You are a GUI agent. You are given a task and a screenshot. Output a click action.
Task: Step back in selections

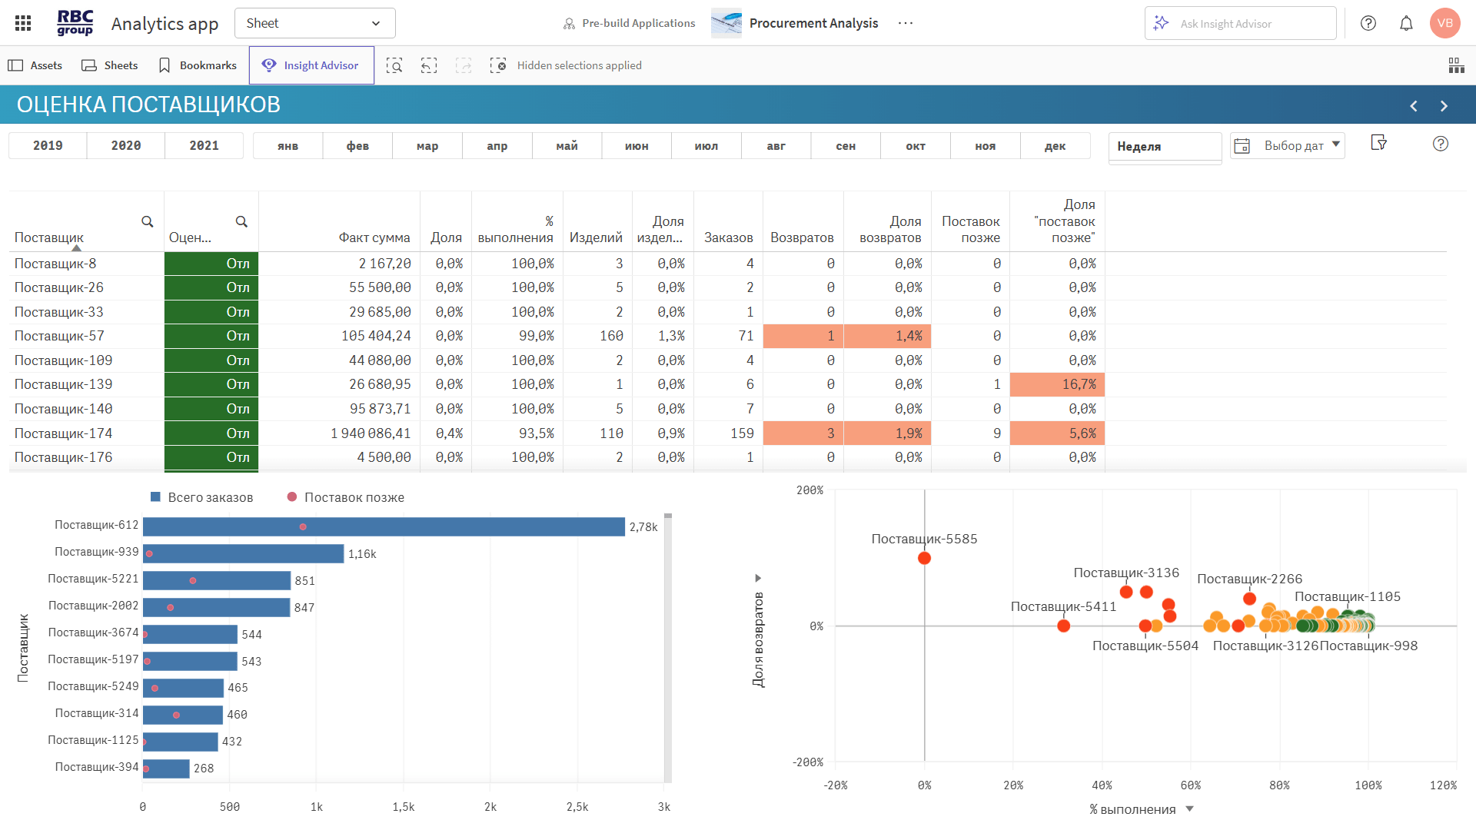(x=429, y=65)
